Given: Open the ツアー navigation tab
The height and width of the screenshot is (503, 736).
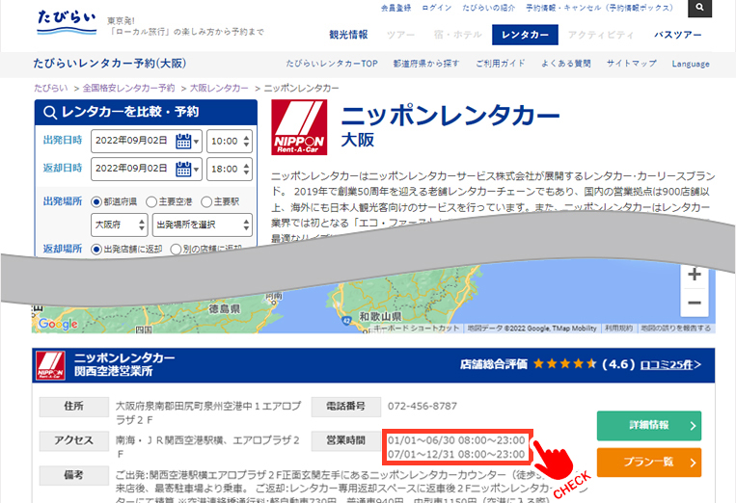Looking at the screenshot, I should pyautogui.click(x=400, y=35).
